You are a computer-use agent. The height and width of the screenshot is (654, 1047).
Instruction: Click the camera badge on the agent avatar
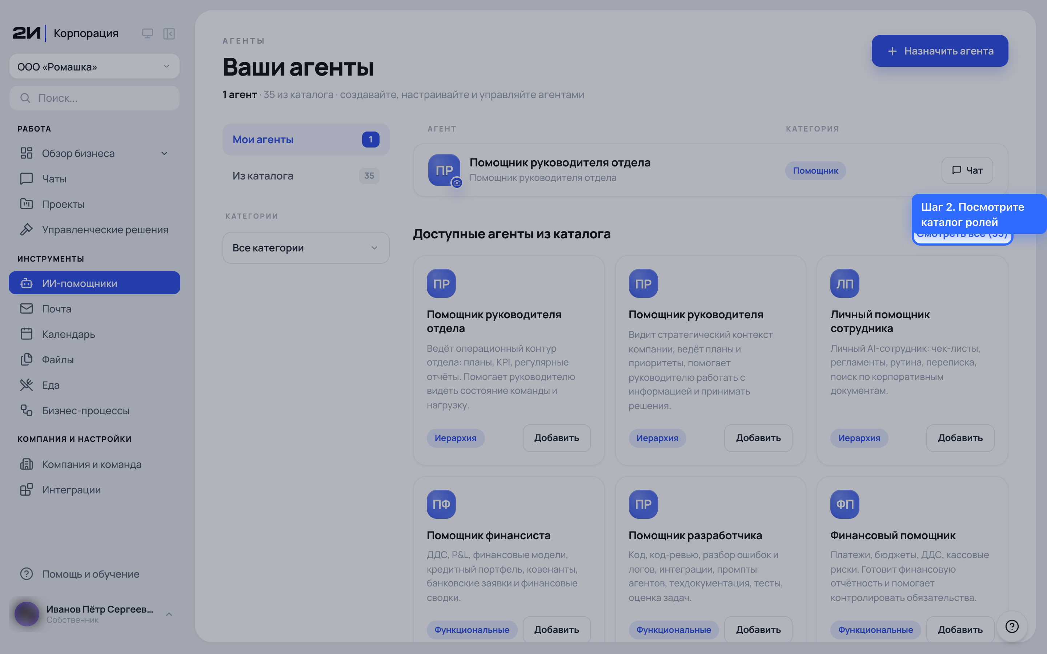pyautogui.click(x=457, y=183)
